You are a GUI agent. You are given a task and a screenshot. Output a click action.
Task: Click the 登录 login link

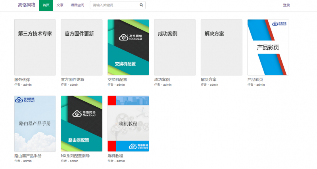(286, 5)
